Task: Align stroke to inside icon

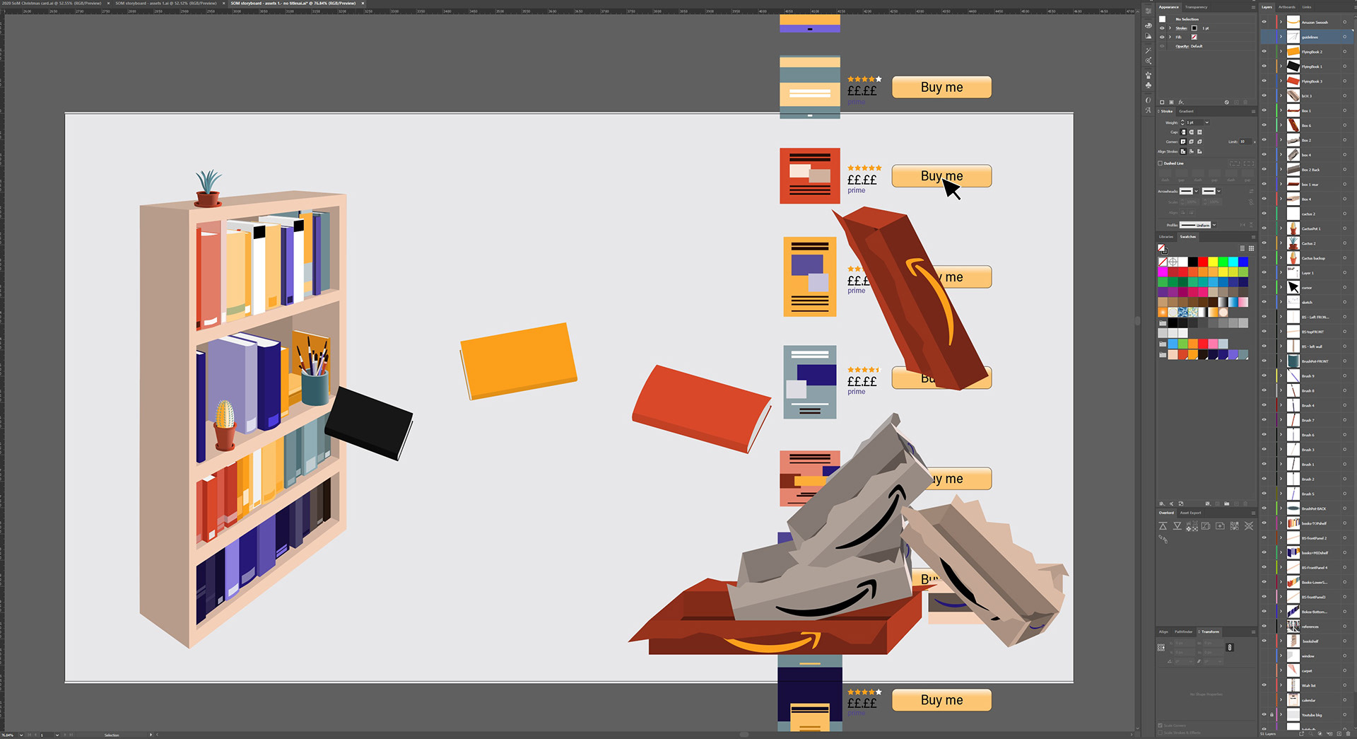Action: point(1192,151)
